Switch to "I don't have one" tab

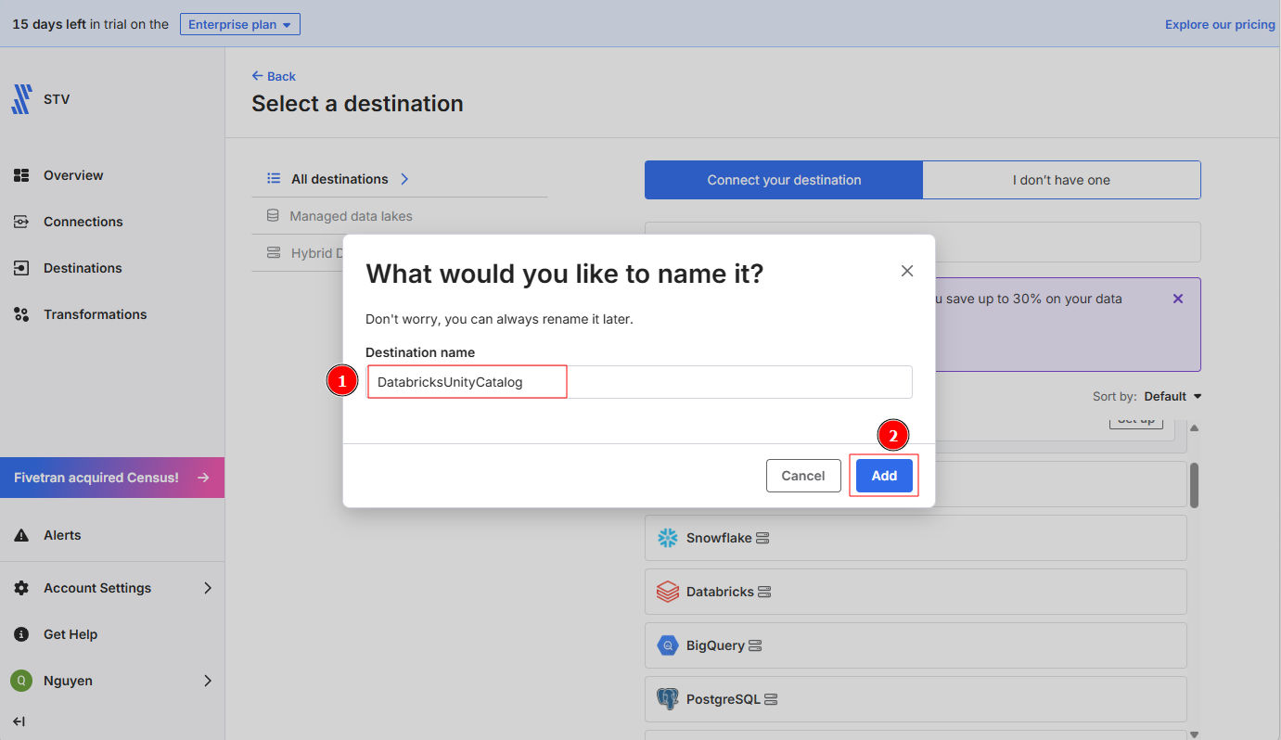[1061, 180]
